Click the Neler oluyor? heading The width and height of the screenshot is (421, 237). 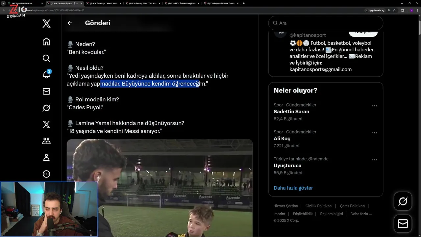pyautogui.click(x=295, y=91)
